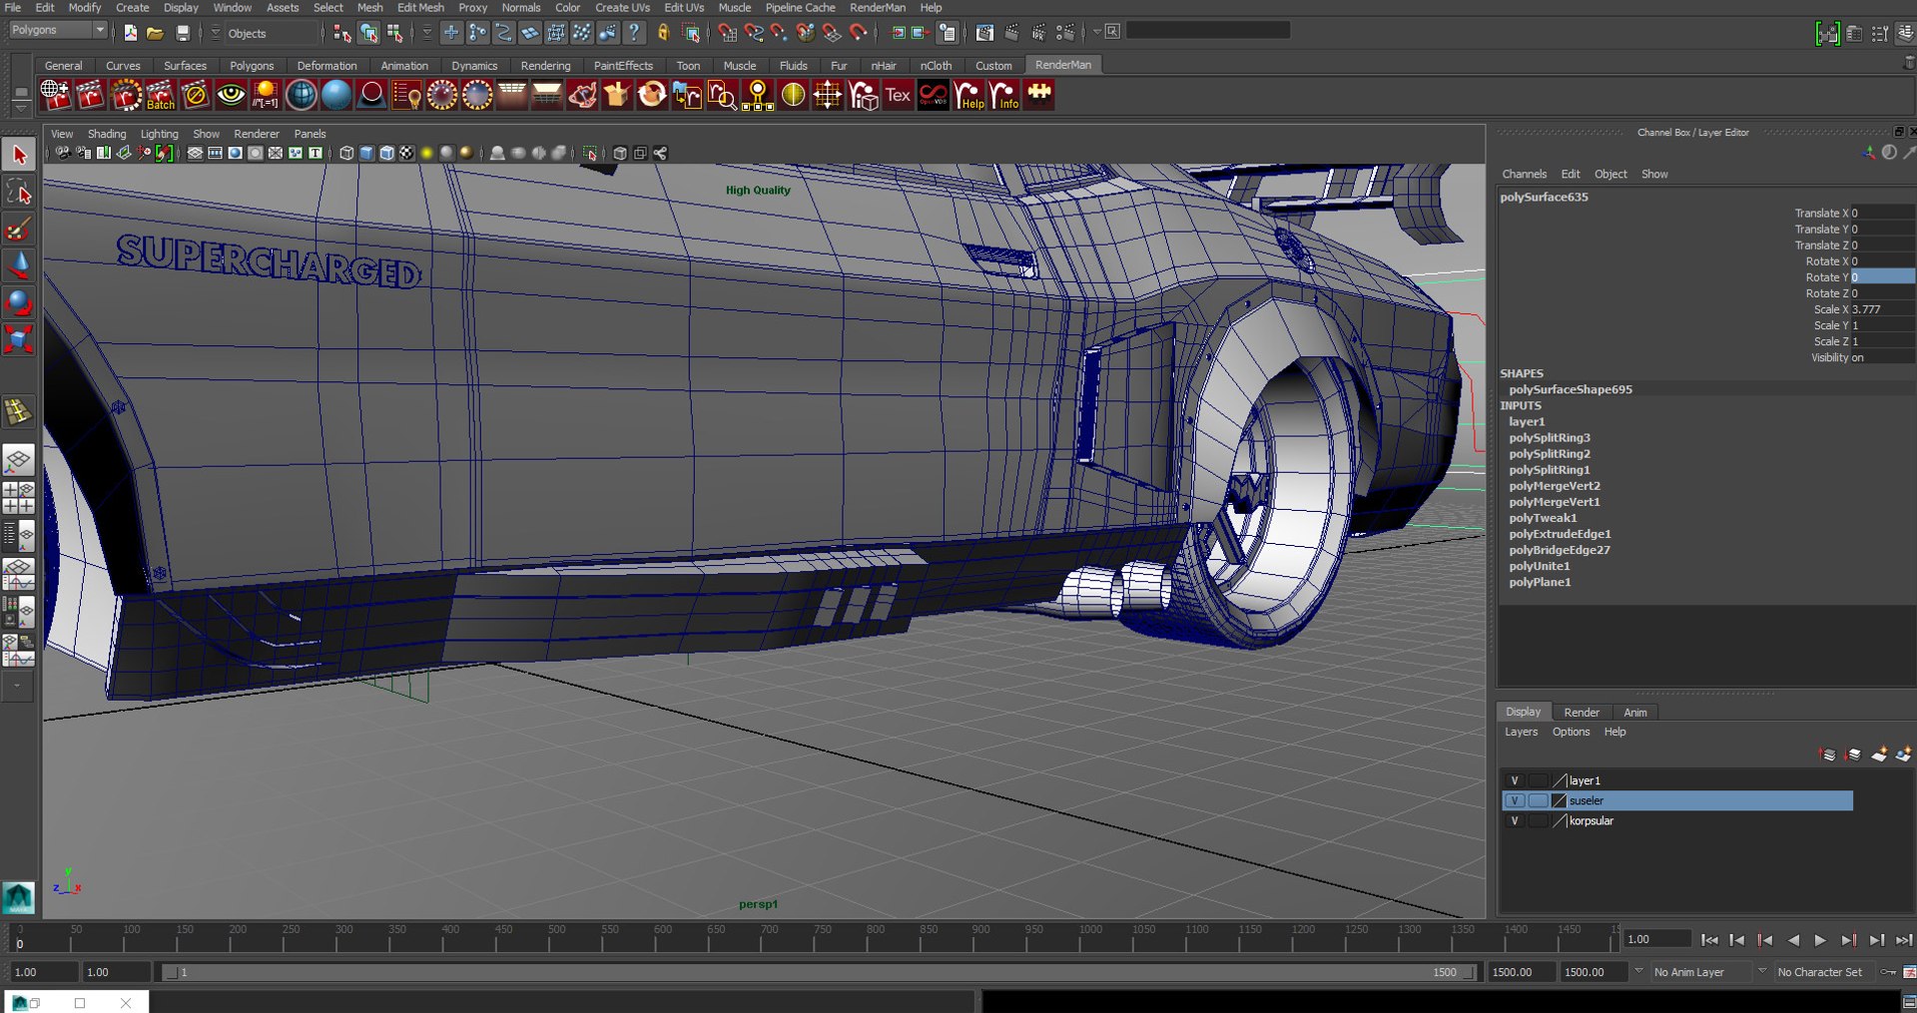Toggle auto keyframe key icon
Viewport: 1917px width, 1013px height.
pos(1886,972)
